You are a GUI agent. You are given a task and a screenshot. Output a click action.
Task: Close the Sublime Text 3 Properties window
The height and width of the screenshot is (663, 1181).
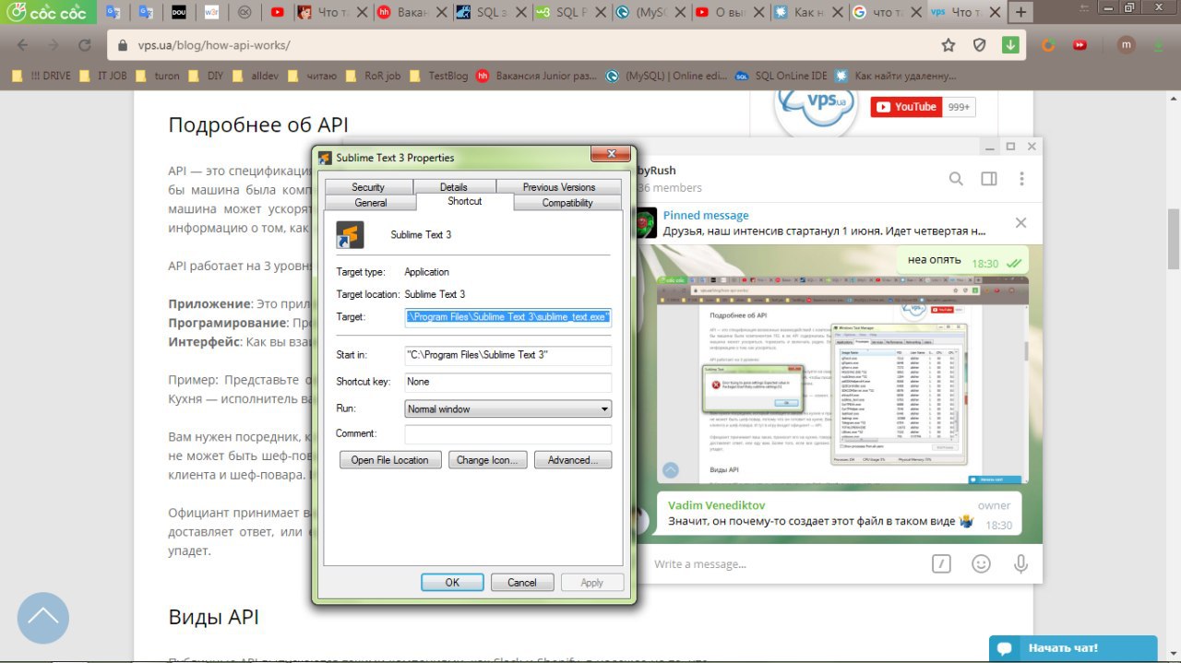pos(610,155)
